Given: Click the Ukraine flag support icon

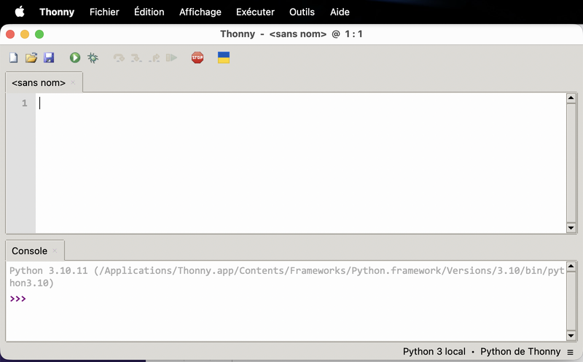Looking at the screenshot, I should coord(224,58).
